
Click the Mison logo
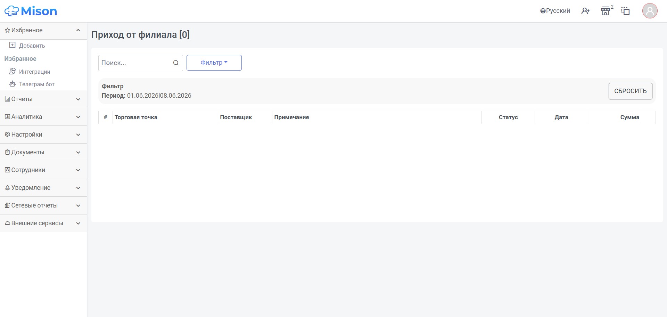tap(31, 11)
